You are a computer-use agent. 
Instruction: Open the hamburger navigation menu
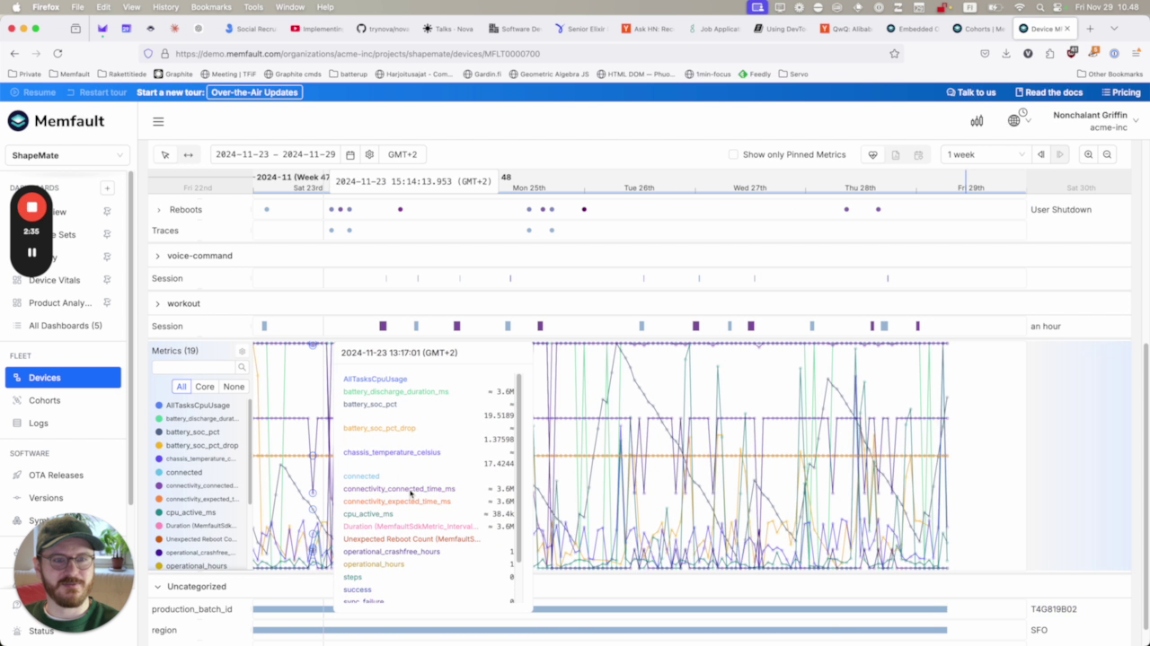(158, 121)
